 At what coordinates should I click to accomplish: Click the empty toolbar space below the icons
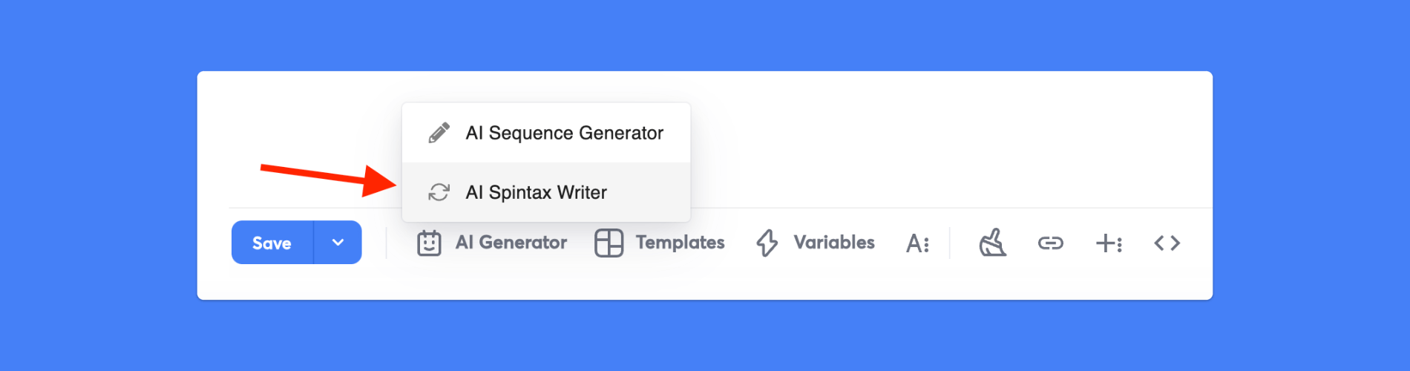[x=705, y=283]
